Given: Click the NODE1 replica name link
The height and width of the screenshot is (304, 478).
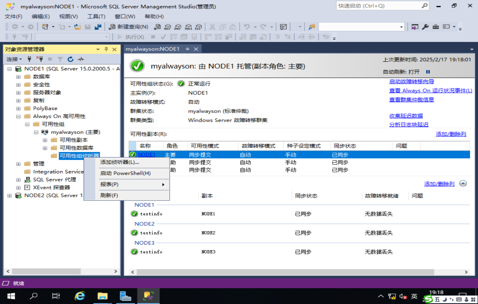Looking at the screenshot, I should pyautogui.click(x=147, y=155).
